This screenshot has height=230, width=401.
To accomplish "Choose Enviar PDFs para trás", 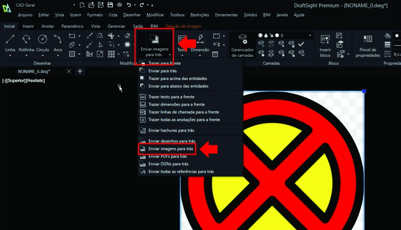I will (x=190, y=157).
